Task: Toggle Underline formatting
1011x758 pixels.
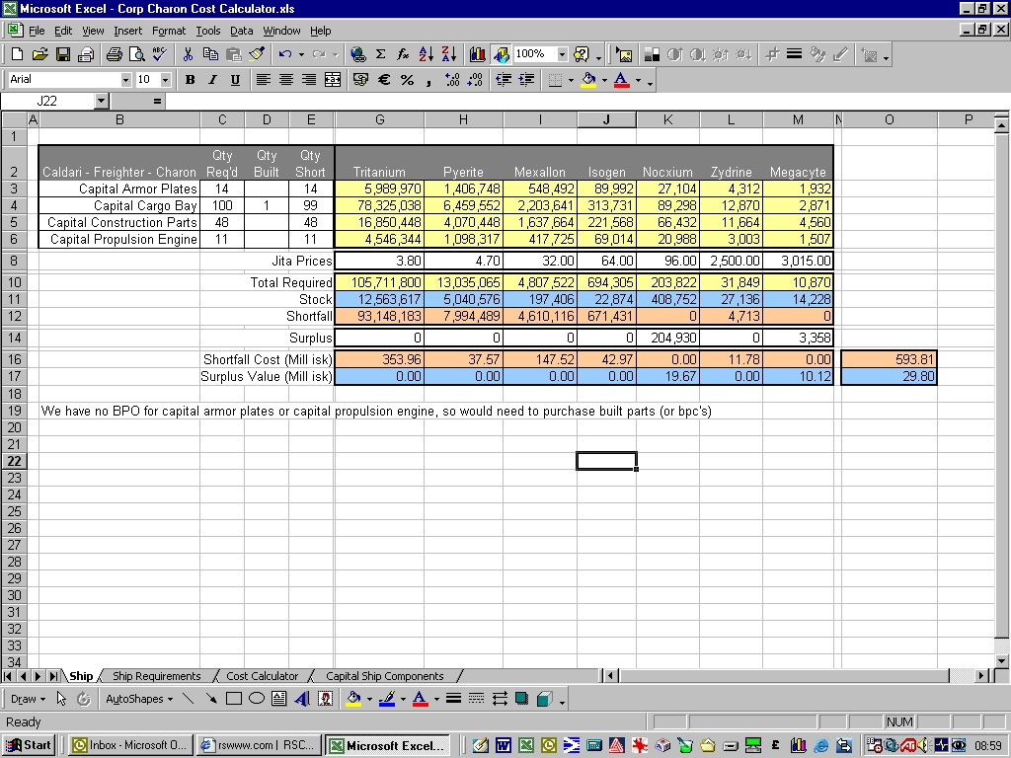Action: click(235, 80)
